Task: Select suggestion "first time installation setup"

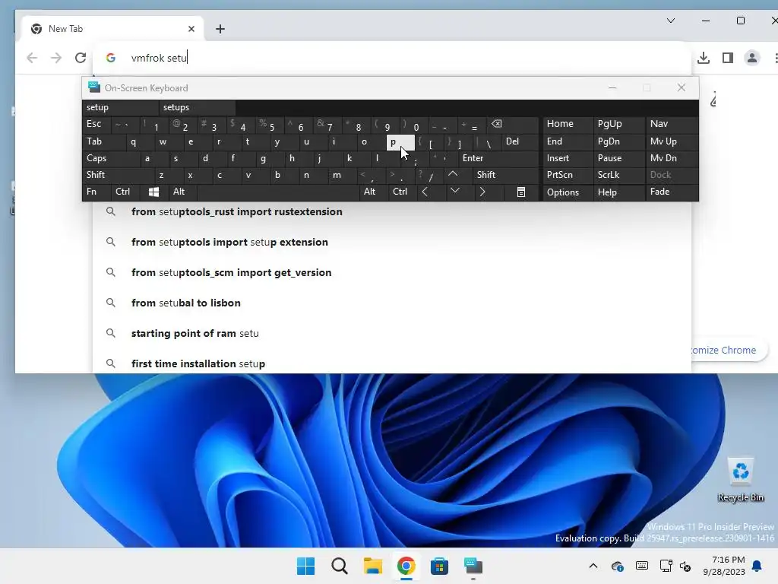Action: tap(391, 363)
